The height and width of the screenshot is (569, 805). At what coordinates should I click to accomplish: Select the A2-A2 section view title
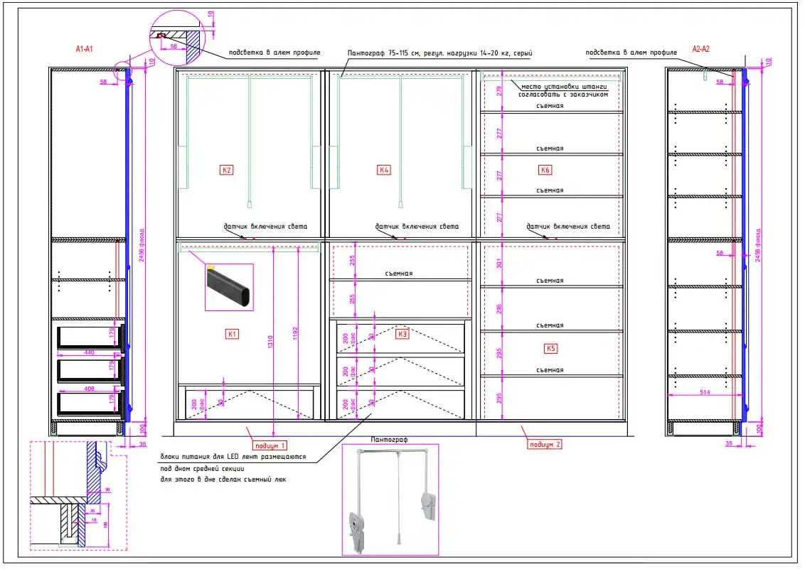click(x=703, y=49)
